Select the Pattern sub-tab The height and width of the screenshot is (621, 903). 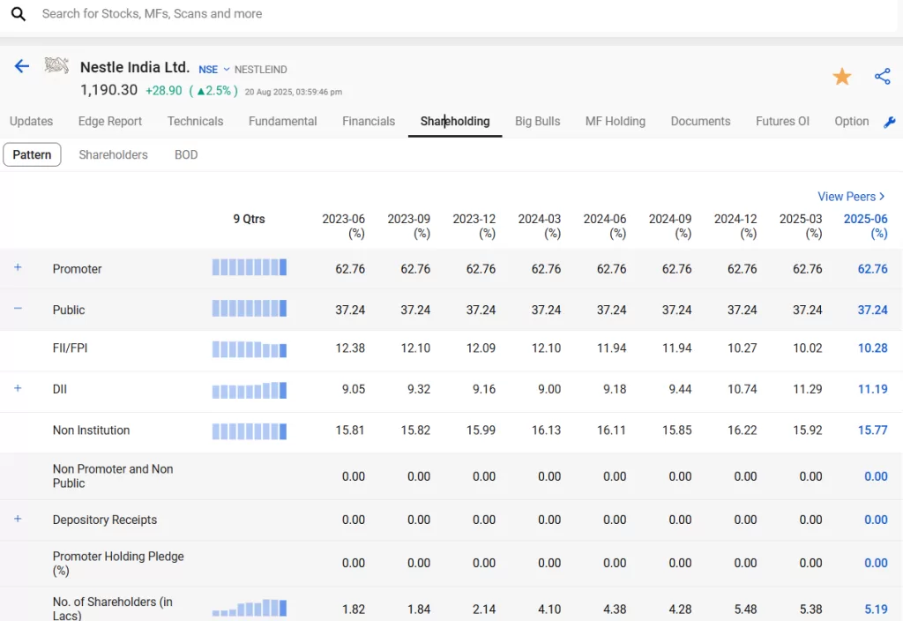(x=32, y=155)
